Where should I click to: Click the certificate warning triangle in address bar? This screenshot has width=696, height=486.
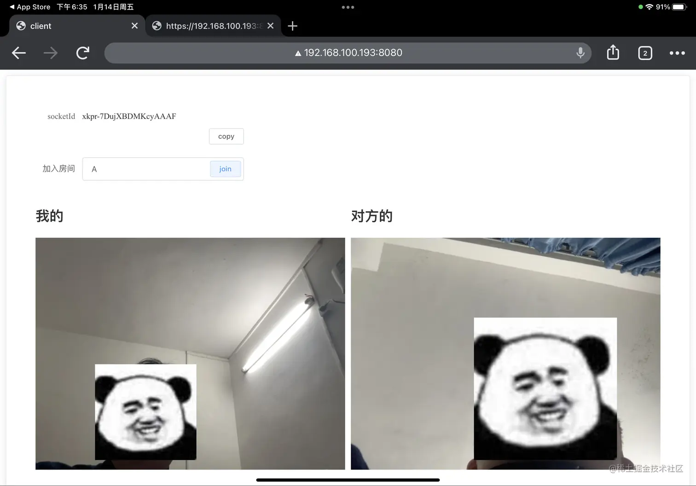click(x=299, y=52)
